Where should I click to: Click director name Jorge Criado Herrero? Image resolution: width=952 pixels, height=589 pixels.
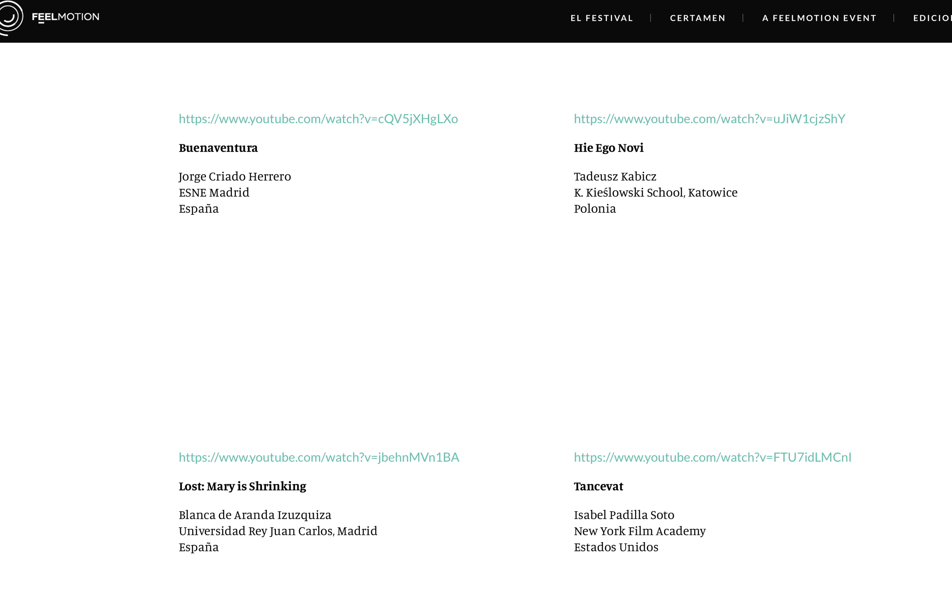[x=235, y=176]
